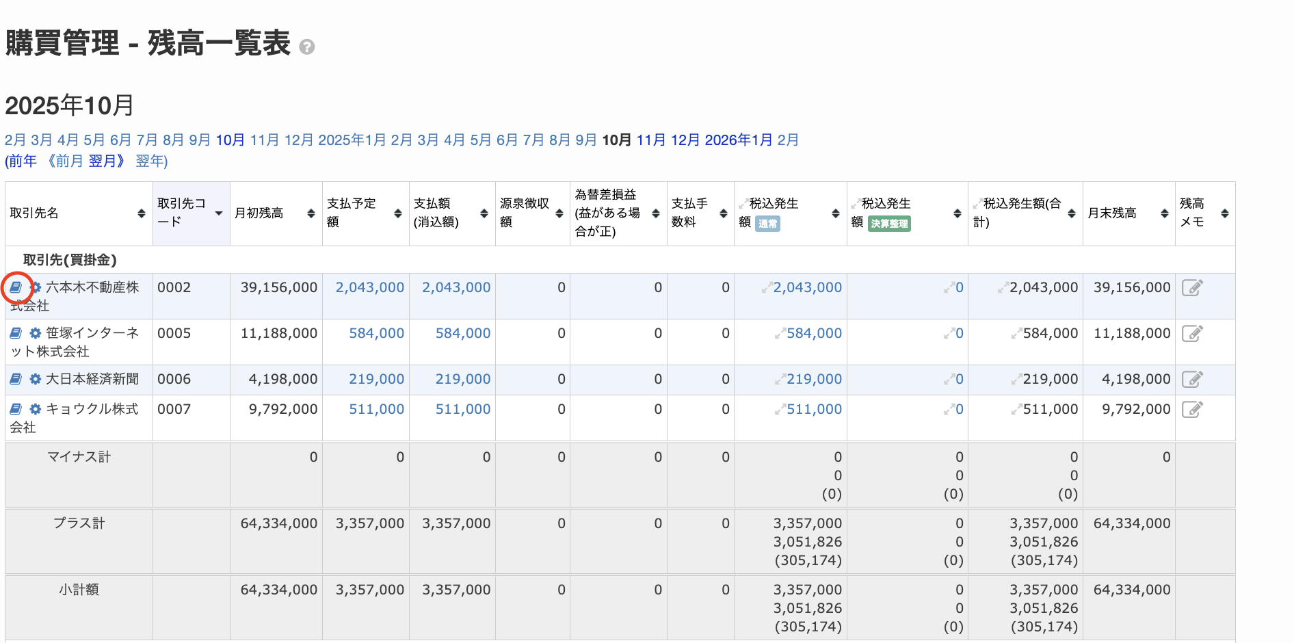
Task: Sort table by 為替差損益 column
Action: (x=656, y=213)
